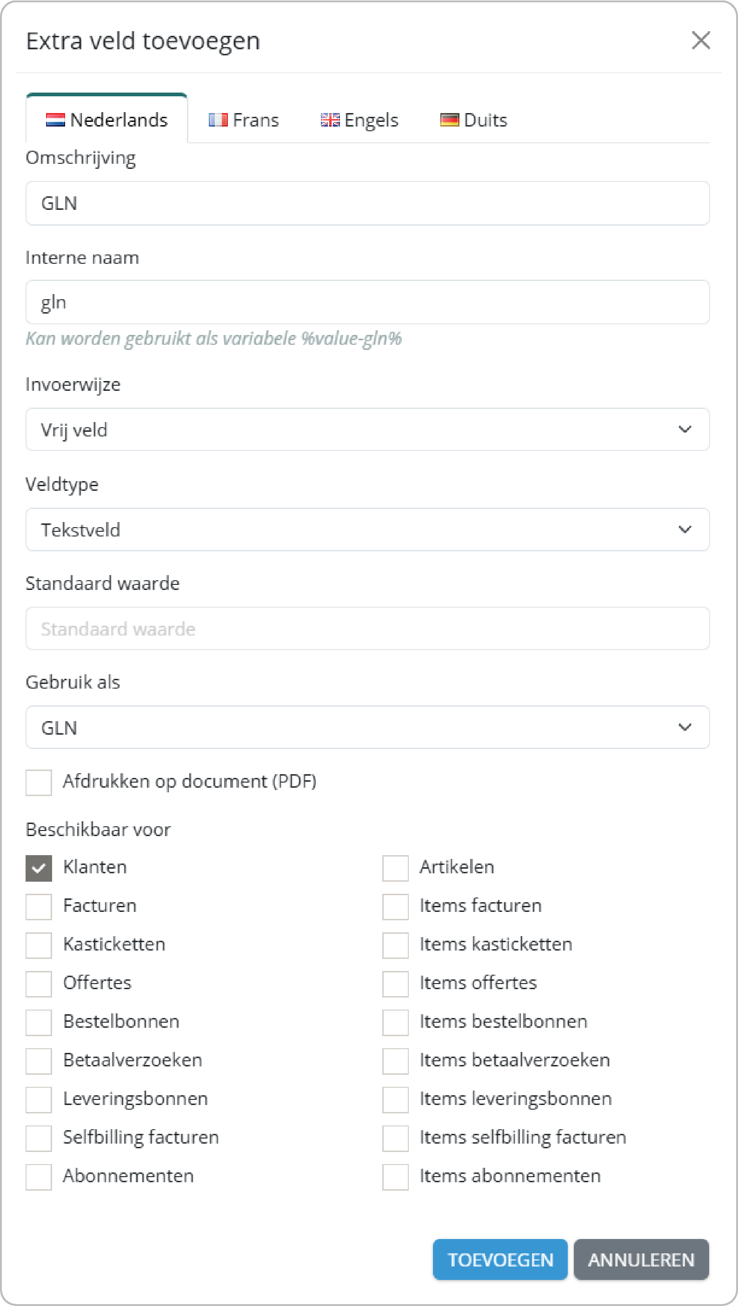Expand the Gebruik als dropdown
The width and height of the screenshot is (738, 1306).
pyautogui.click(x=367, y=727)
